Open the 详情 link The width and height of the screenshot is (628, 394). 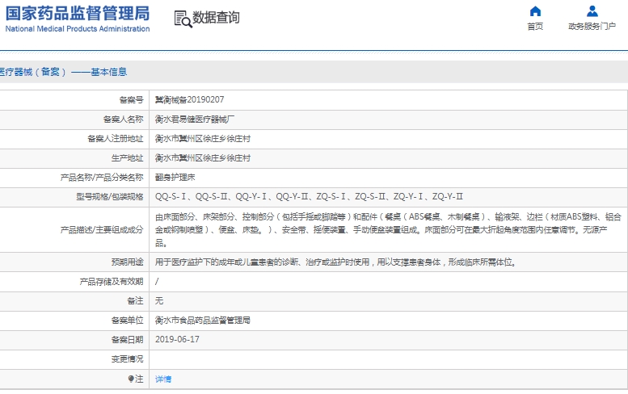click(163, 379)
